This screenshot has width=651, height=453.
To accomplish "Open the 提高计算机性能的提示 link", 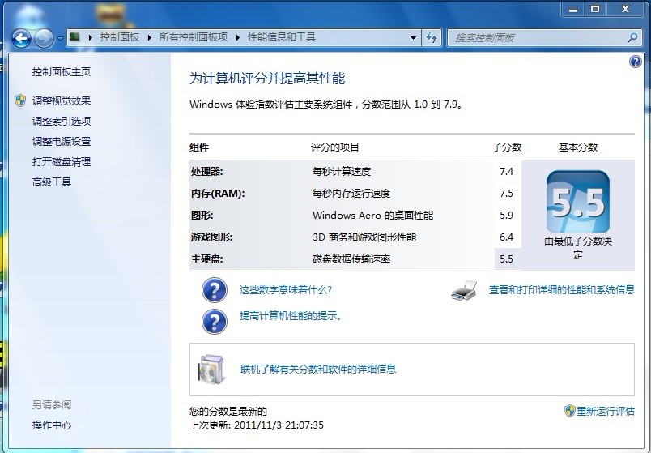I will click(x=291, y=316).
